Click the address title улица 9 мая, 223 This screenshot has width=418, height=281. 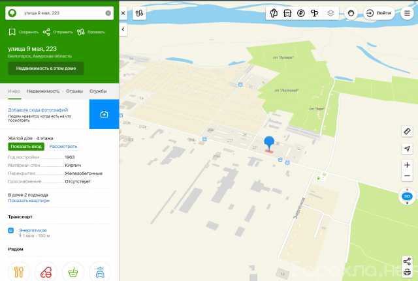(x=32, y=49)
